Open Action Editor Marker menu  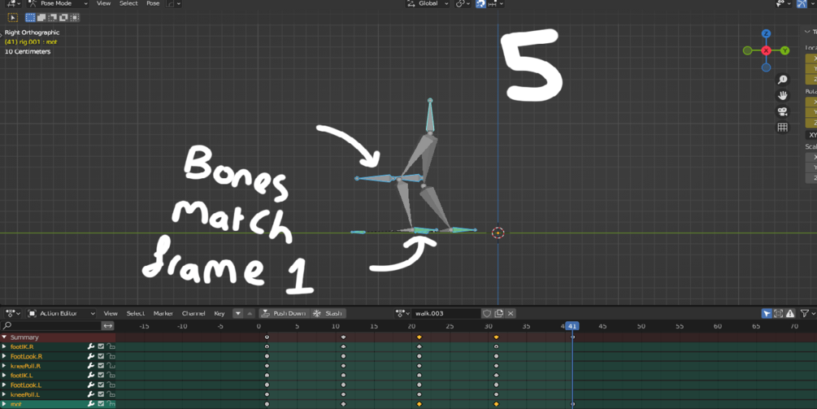click(163, 313)
